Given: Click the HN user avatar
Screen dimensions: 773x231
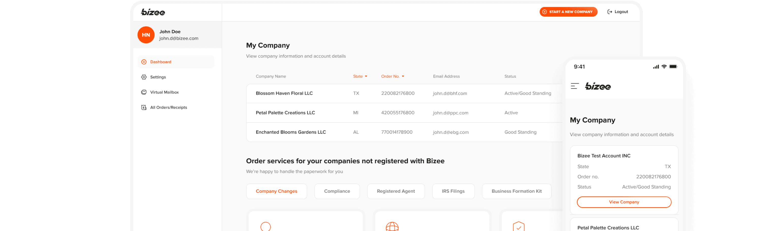Looking at the screenshot, I should (146, 35).
